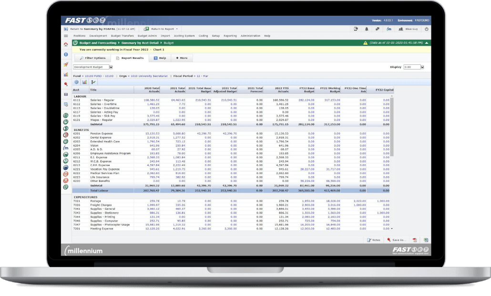Click the 1010 University Secretariat link

click(x=149, y=76)
